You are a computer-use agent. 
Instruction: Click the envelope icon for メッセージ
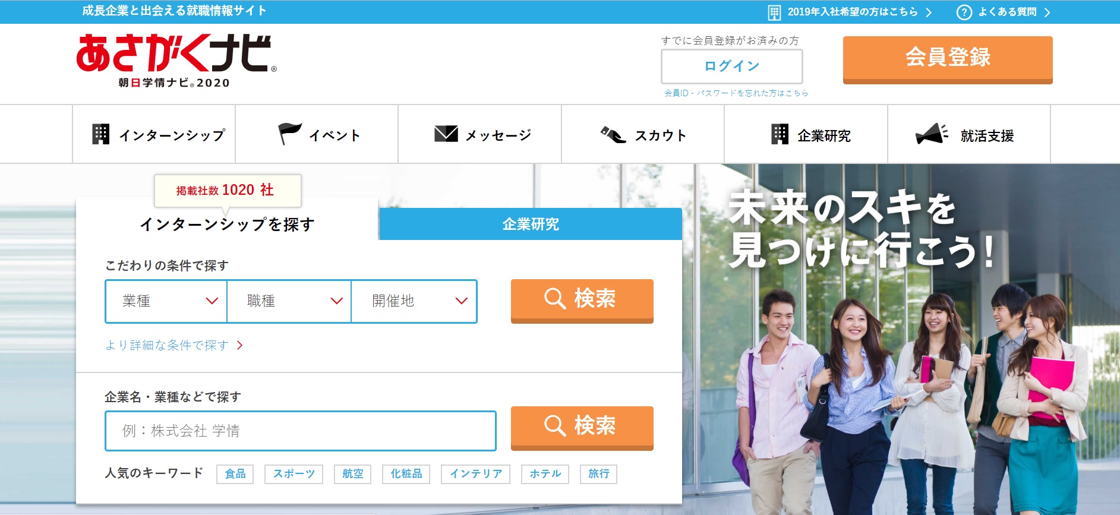(446, 134)
